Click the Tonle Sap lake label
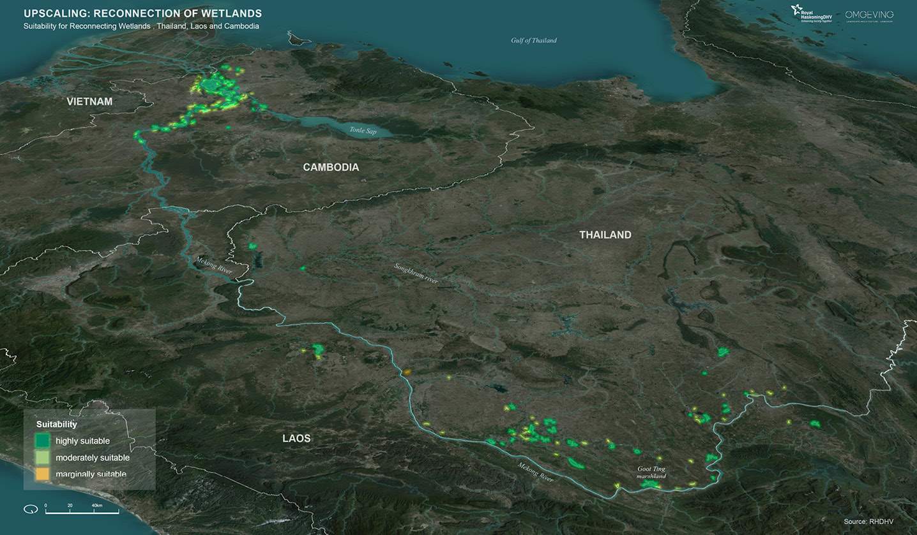This screenshot has width=917, height=535. point(363,130)
